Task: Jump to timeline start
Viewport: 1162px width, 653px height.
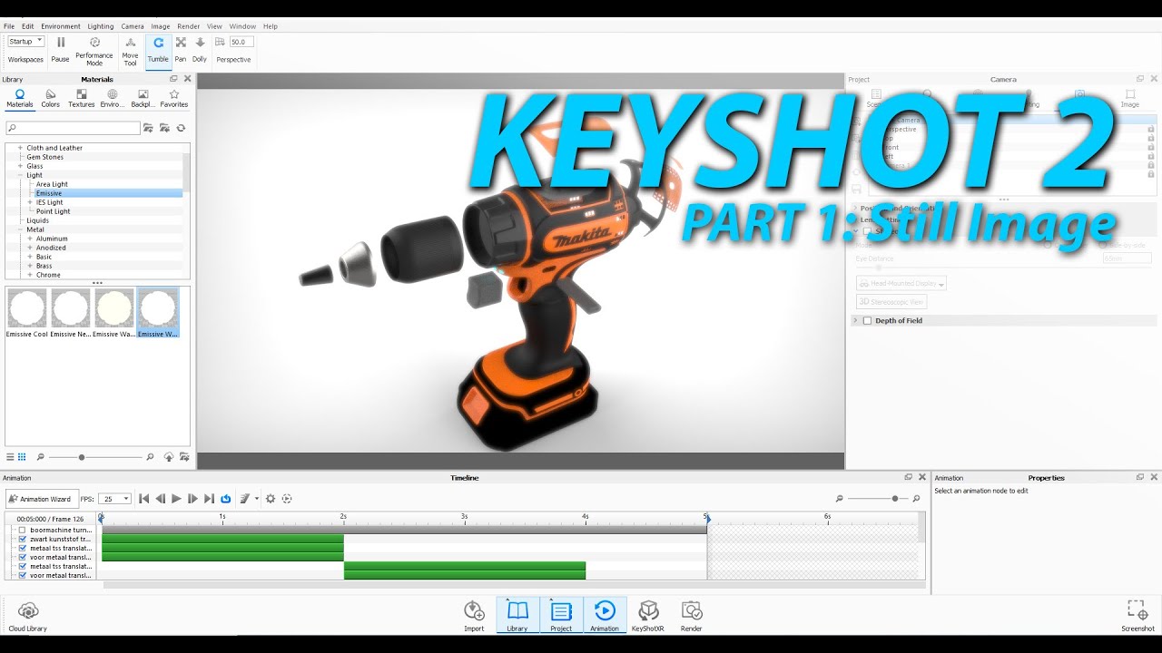Action: click(143, 499)
